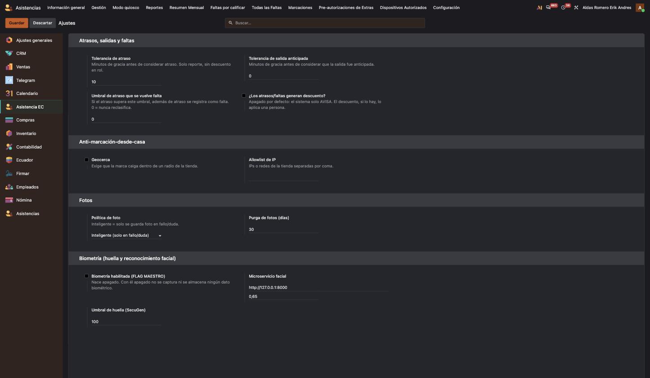Select Telegram settings in sidebar
Screen dimensions: 650x378
31,80
